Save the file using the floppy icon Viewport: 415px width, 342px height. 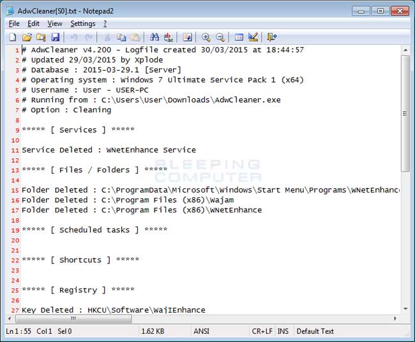coord(55,38)
